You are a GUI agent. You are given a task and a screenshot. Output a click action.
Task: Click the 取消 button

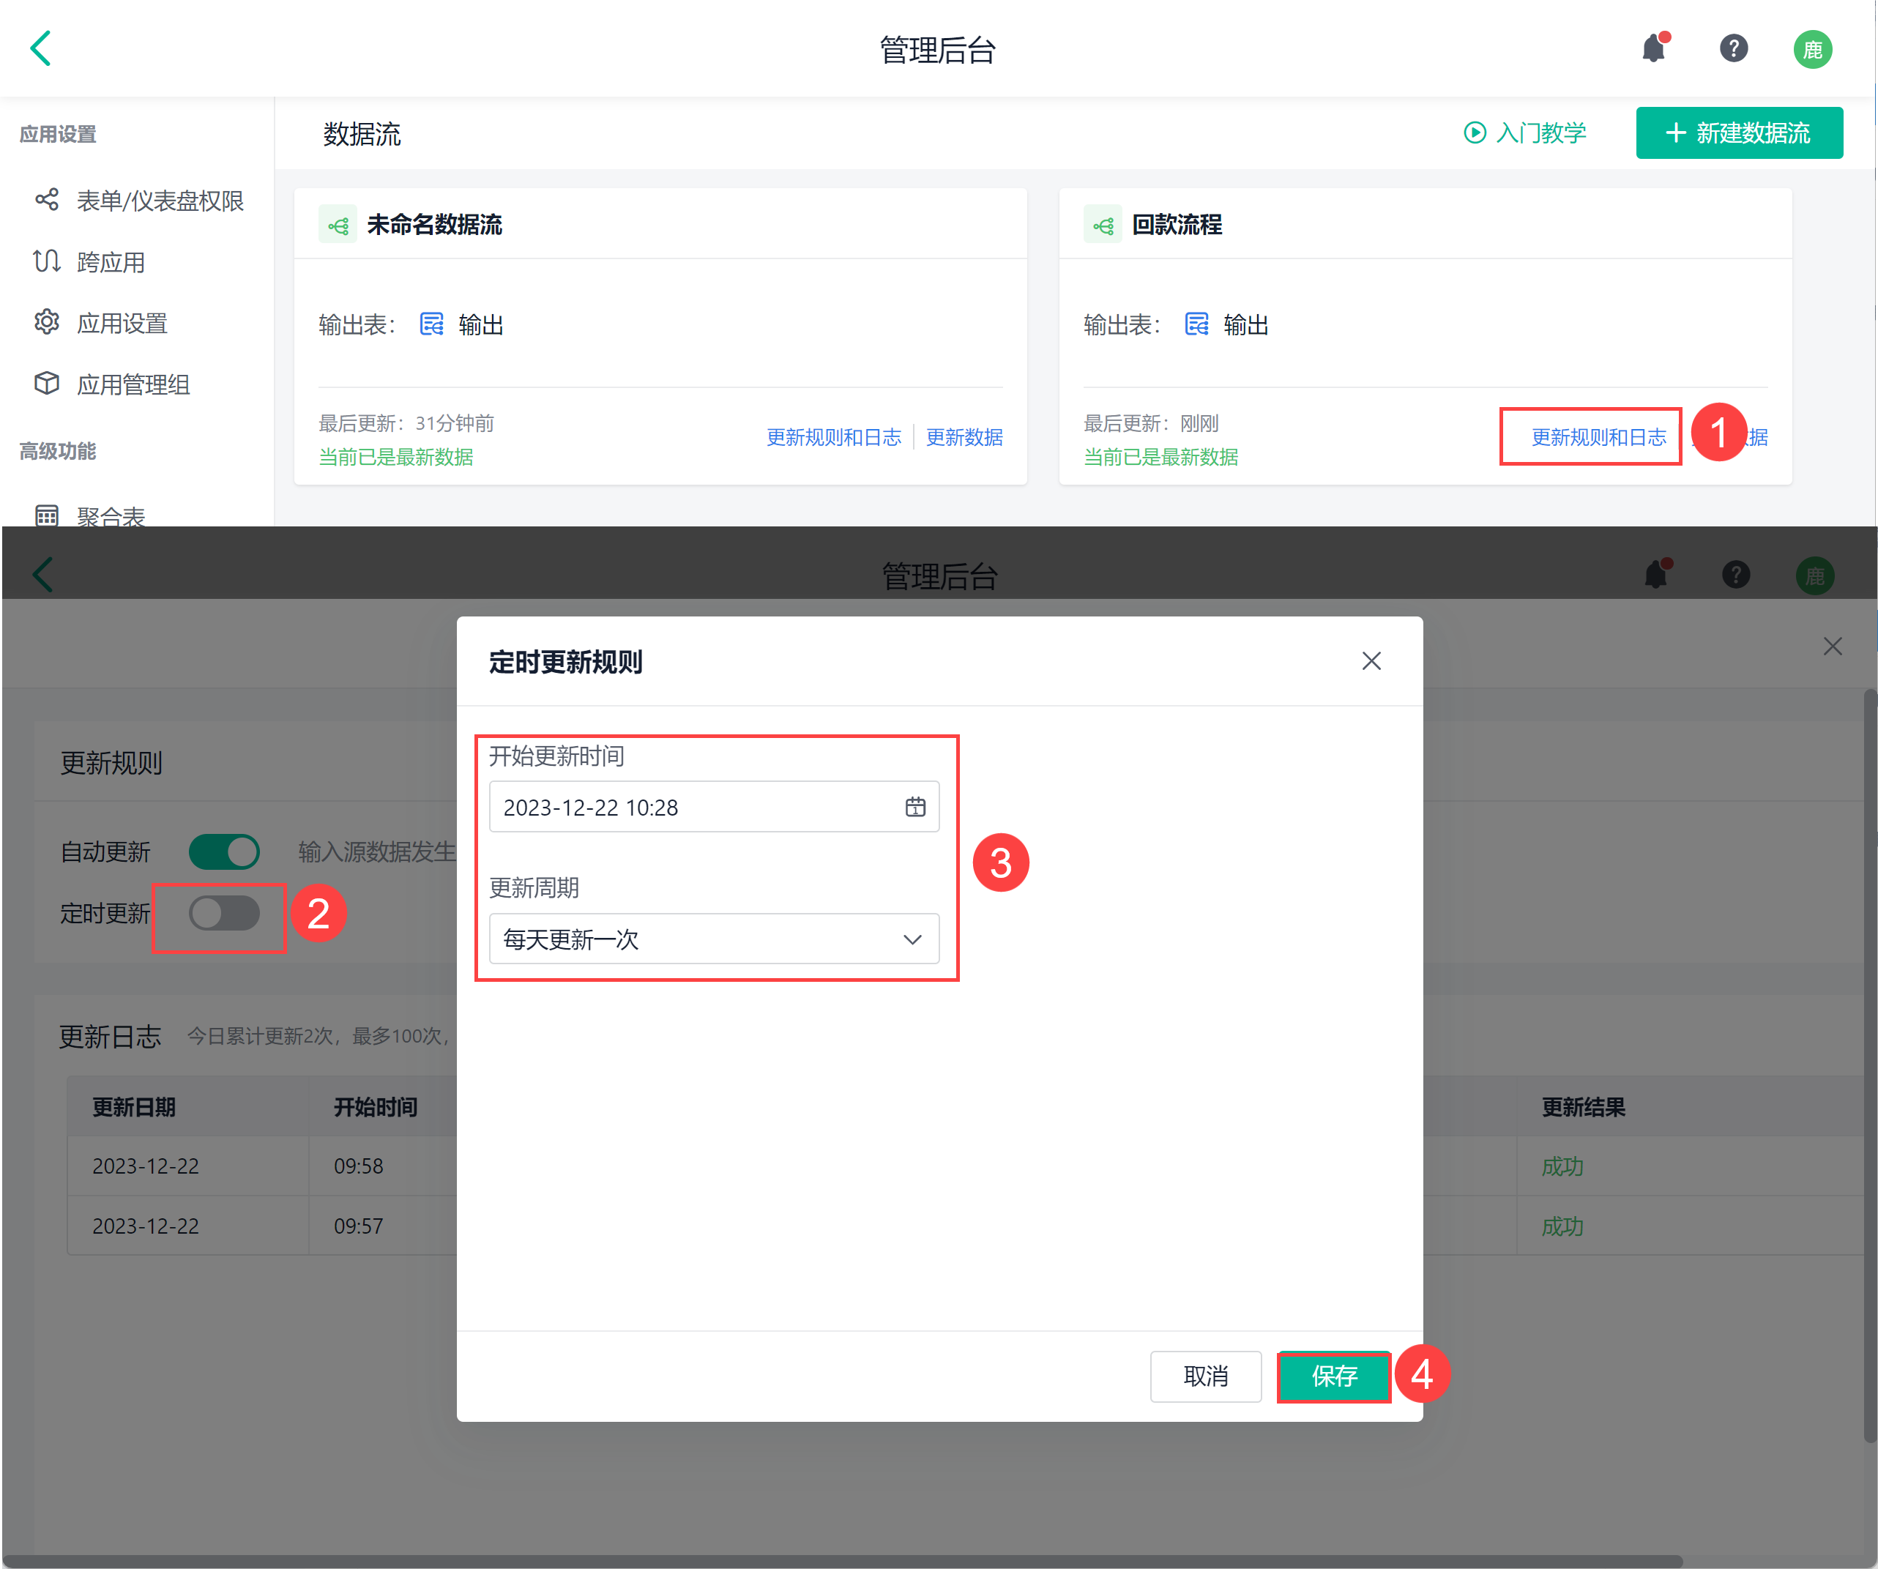pyautogui.click(x=1204, y=1376)
